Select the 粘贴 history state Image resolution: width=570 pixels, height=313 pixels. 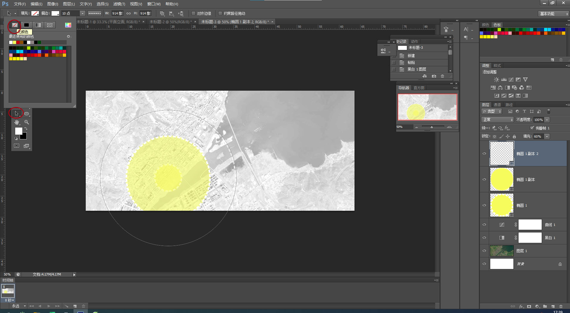point(411,62)
